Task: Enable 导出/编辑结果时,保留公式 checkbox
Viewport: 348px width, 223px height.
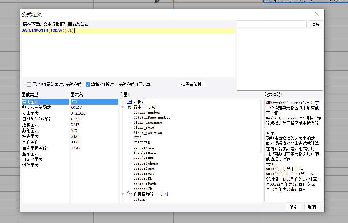Action: click(29, 84)
